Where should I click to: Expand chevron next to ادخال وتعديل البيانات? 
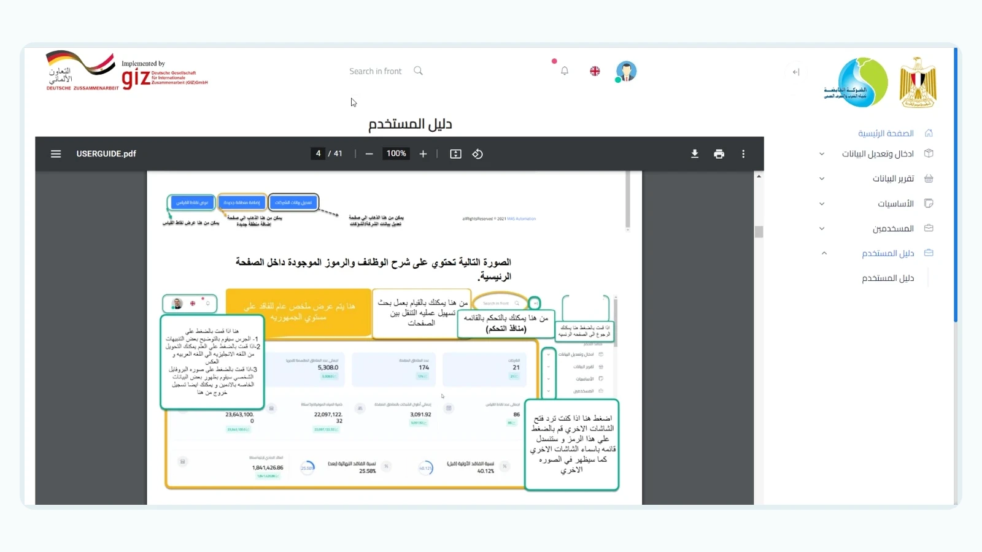[x=822, y=154]
